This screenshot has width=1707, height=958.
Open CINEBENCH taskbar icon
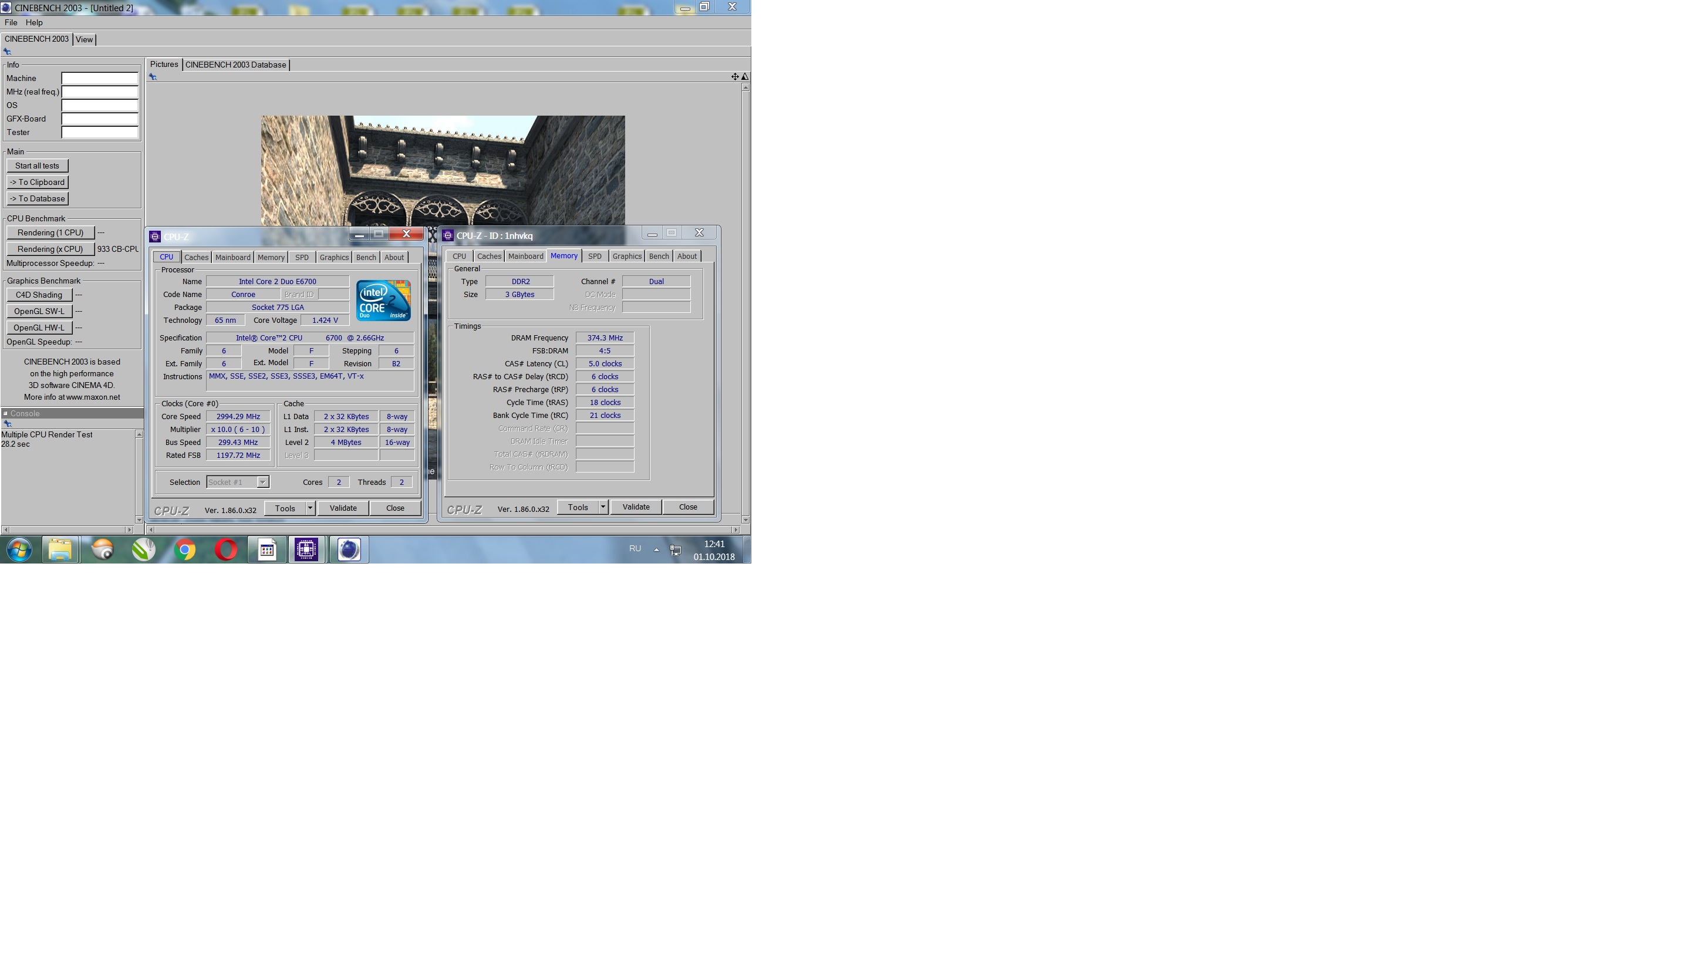[349, 549]
